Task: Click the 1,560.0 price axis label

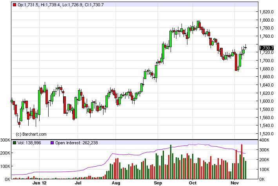Action: (x=267, y=117)
